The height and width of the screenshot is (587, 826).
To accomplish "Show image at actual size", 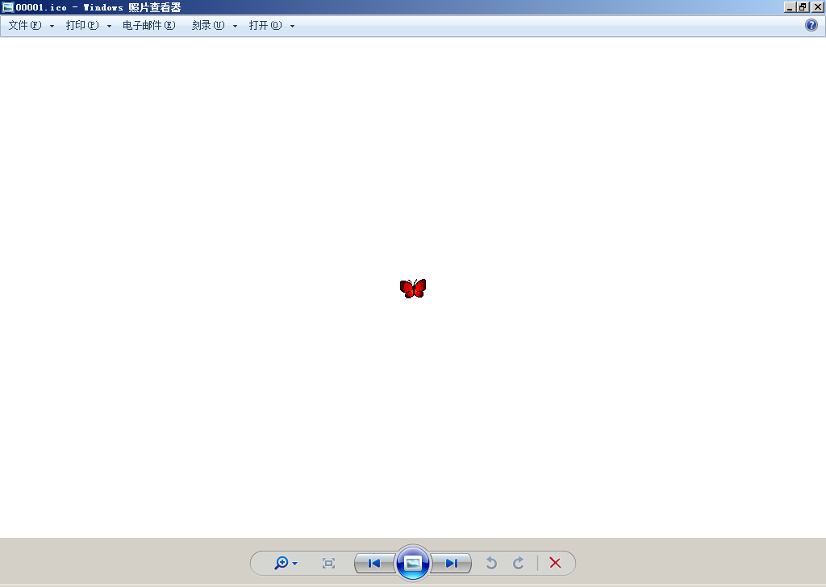I will [x=328, y=563].
